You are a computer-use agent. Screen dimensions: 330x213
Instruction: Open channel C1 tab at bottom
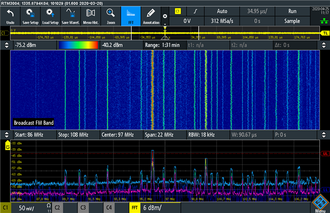[x=5, y=208]
